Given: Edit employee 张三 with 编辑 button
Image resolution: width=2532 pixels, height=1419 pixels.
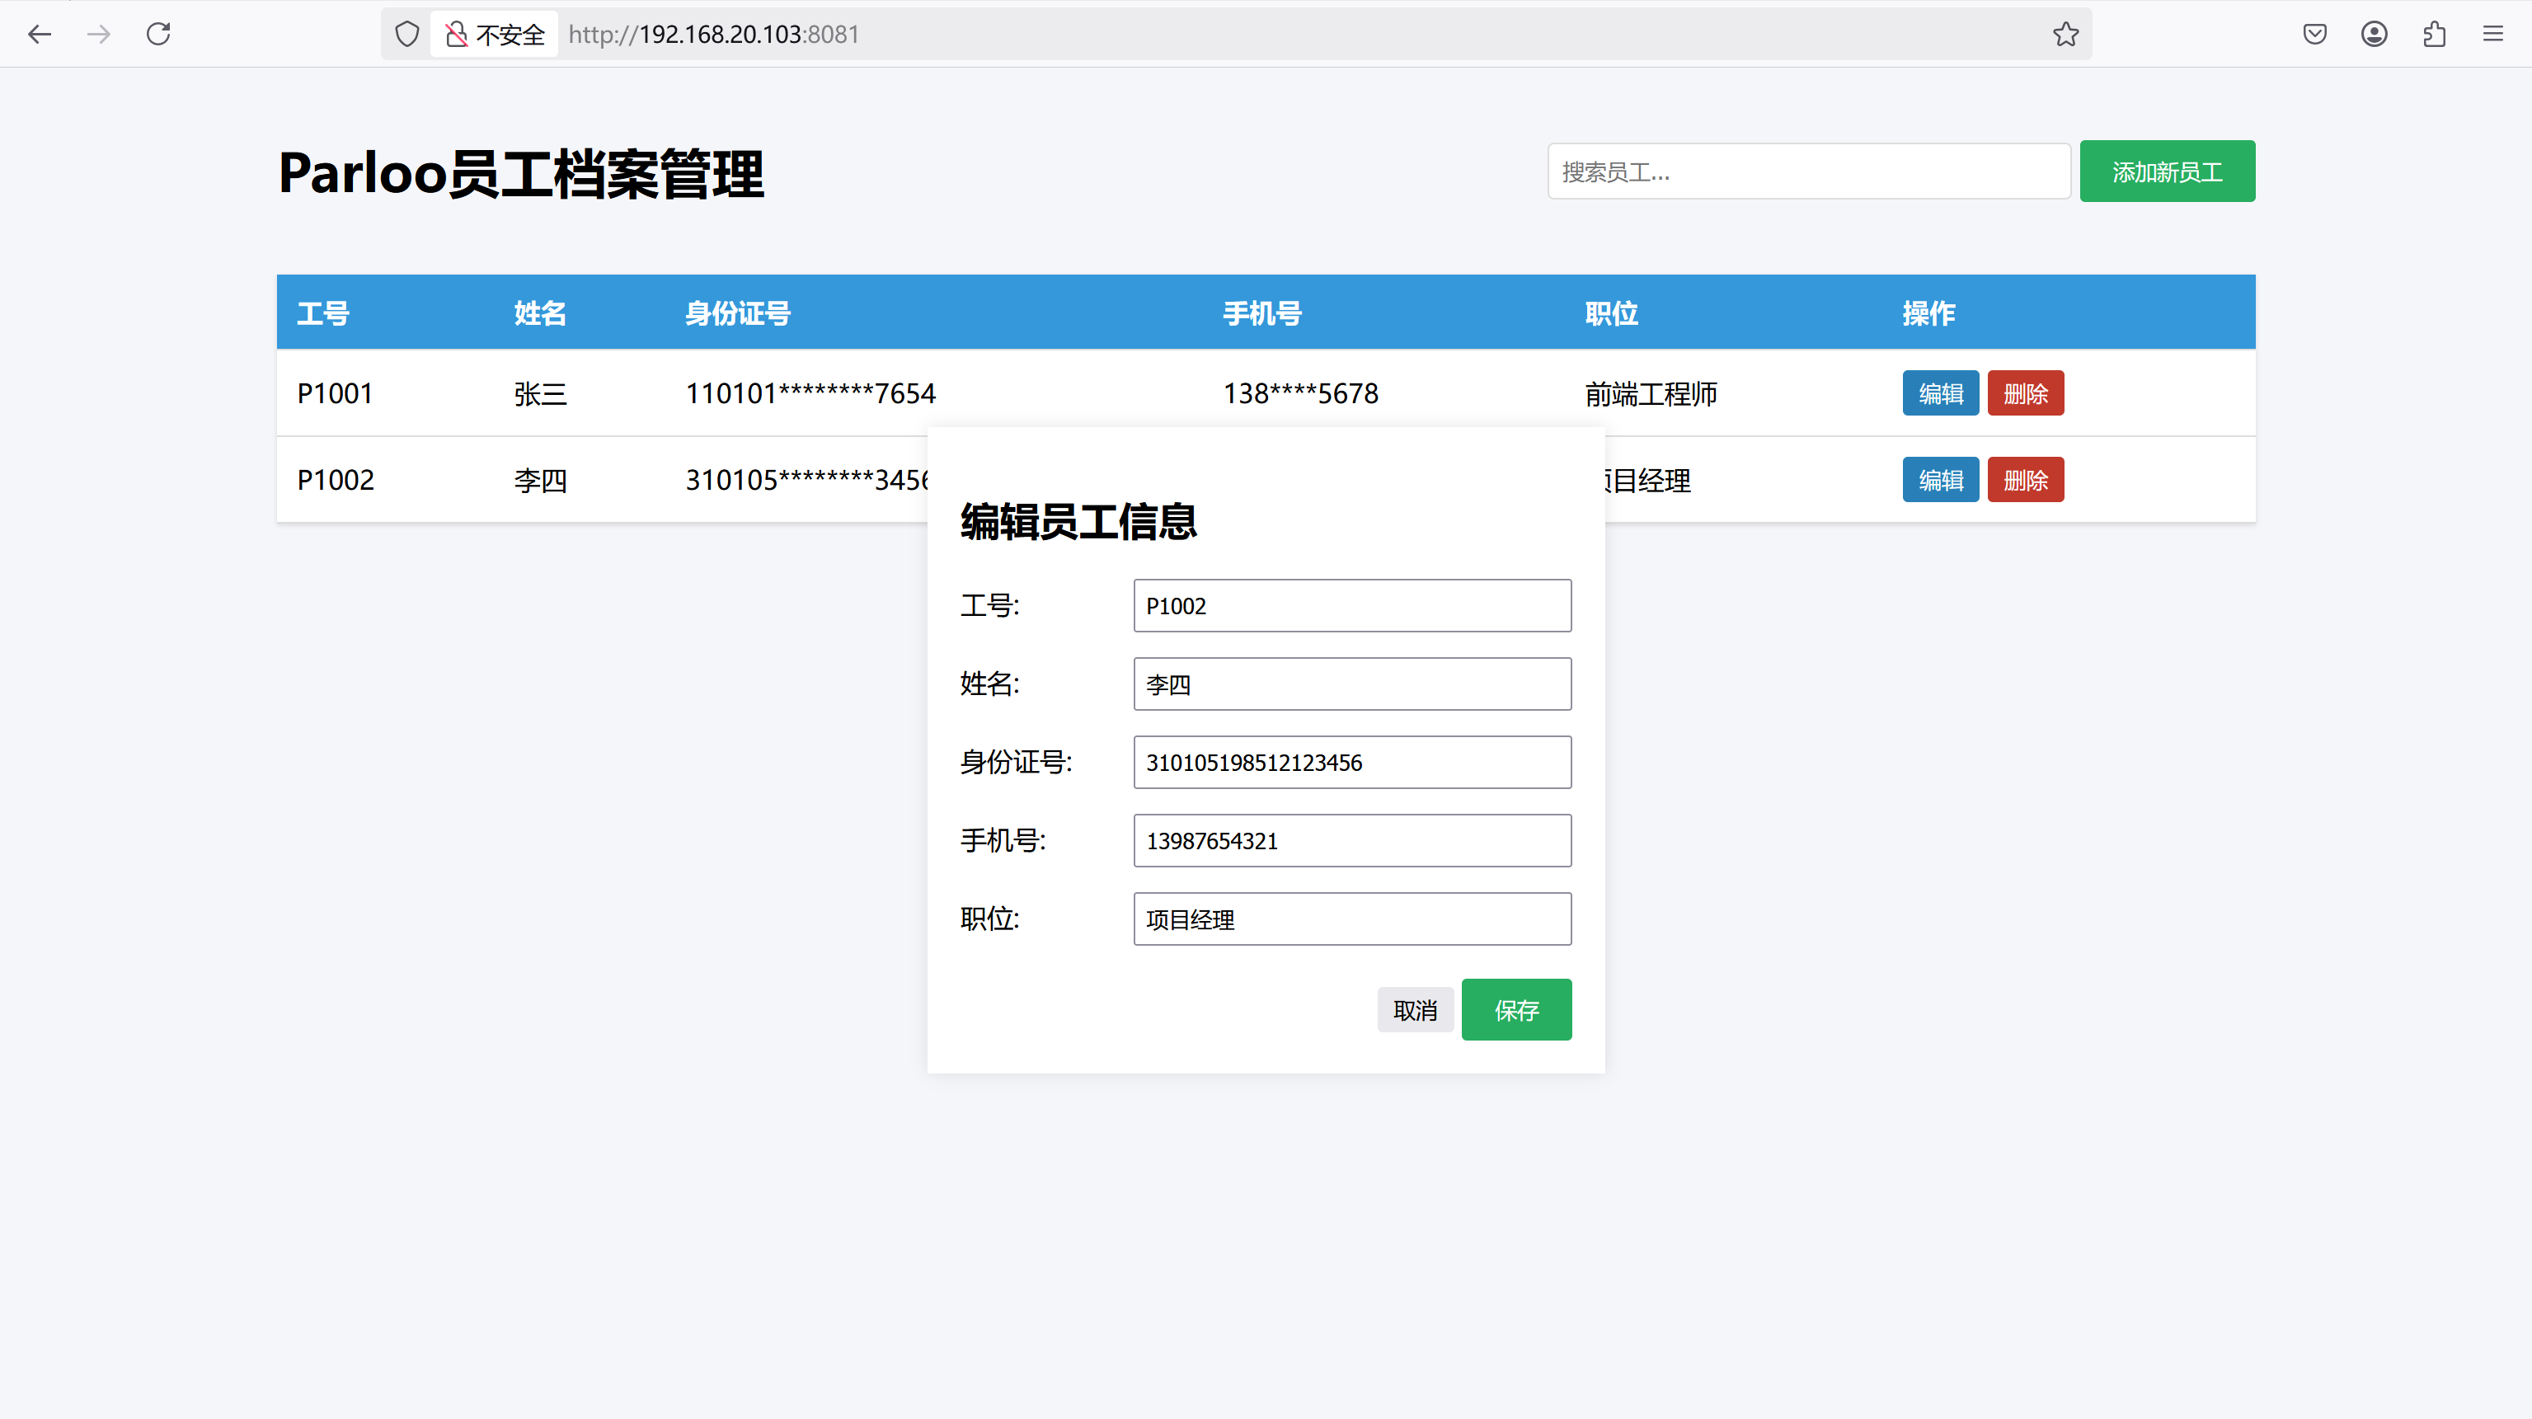Looking at the screenshot, I should pos(1940,393).
